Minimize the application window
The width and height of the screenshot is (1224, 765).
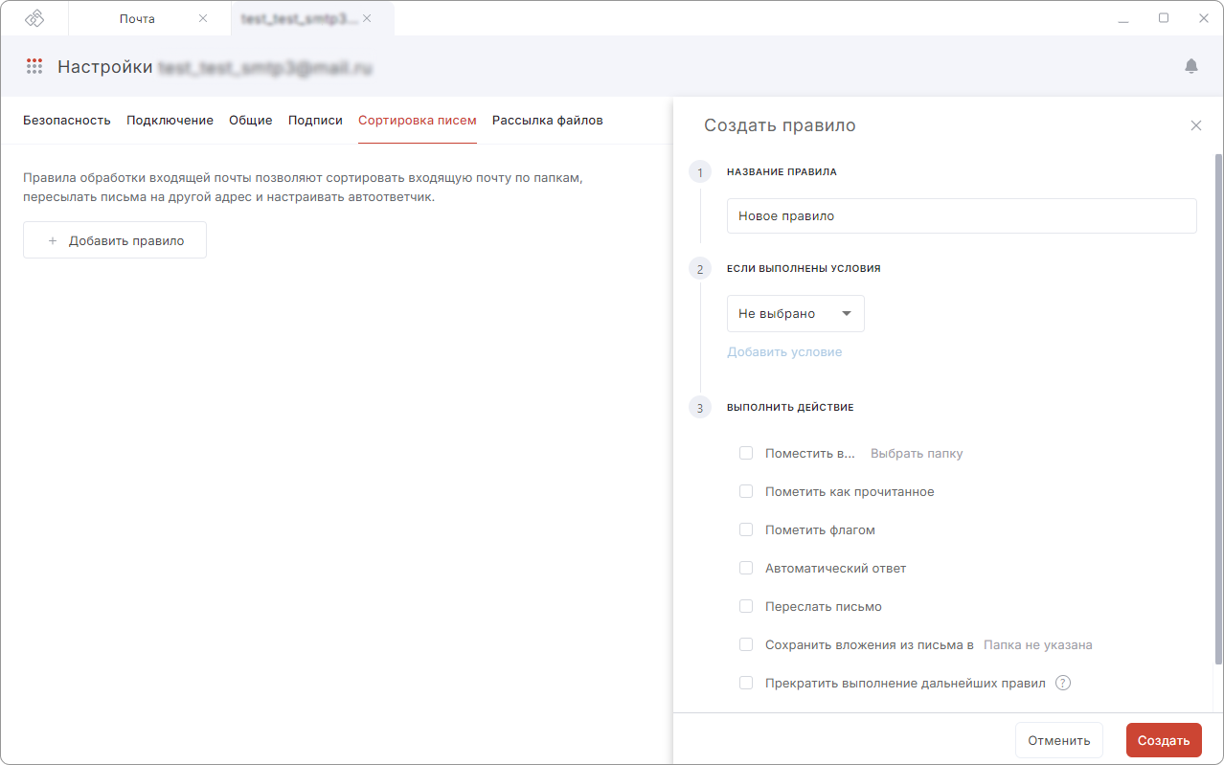pyautogui.click(x=1122, y=18)
